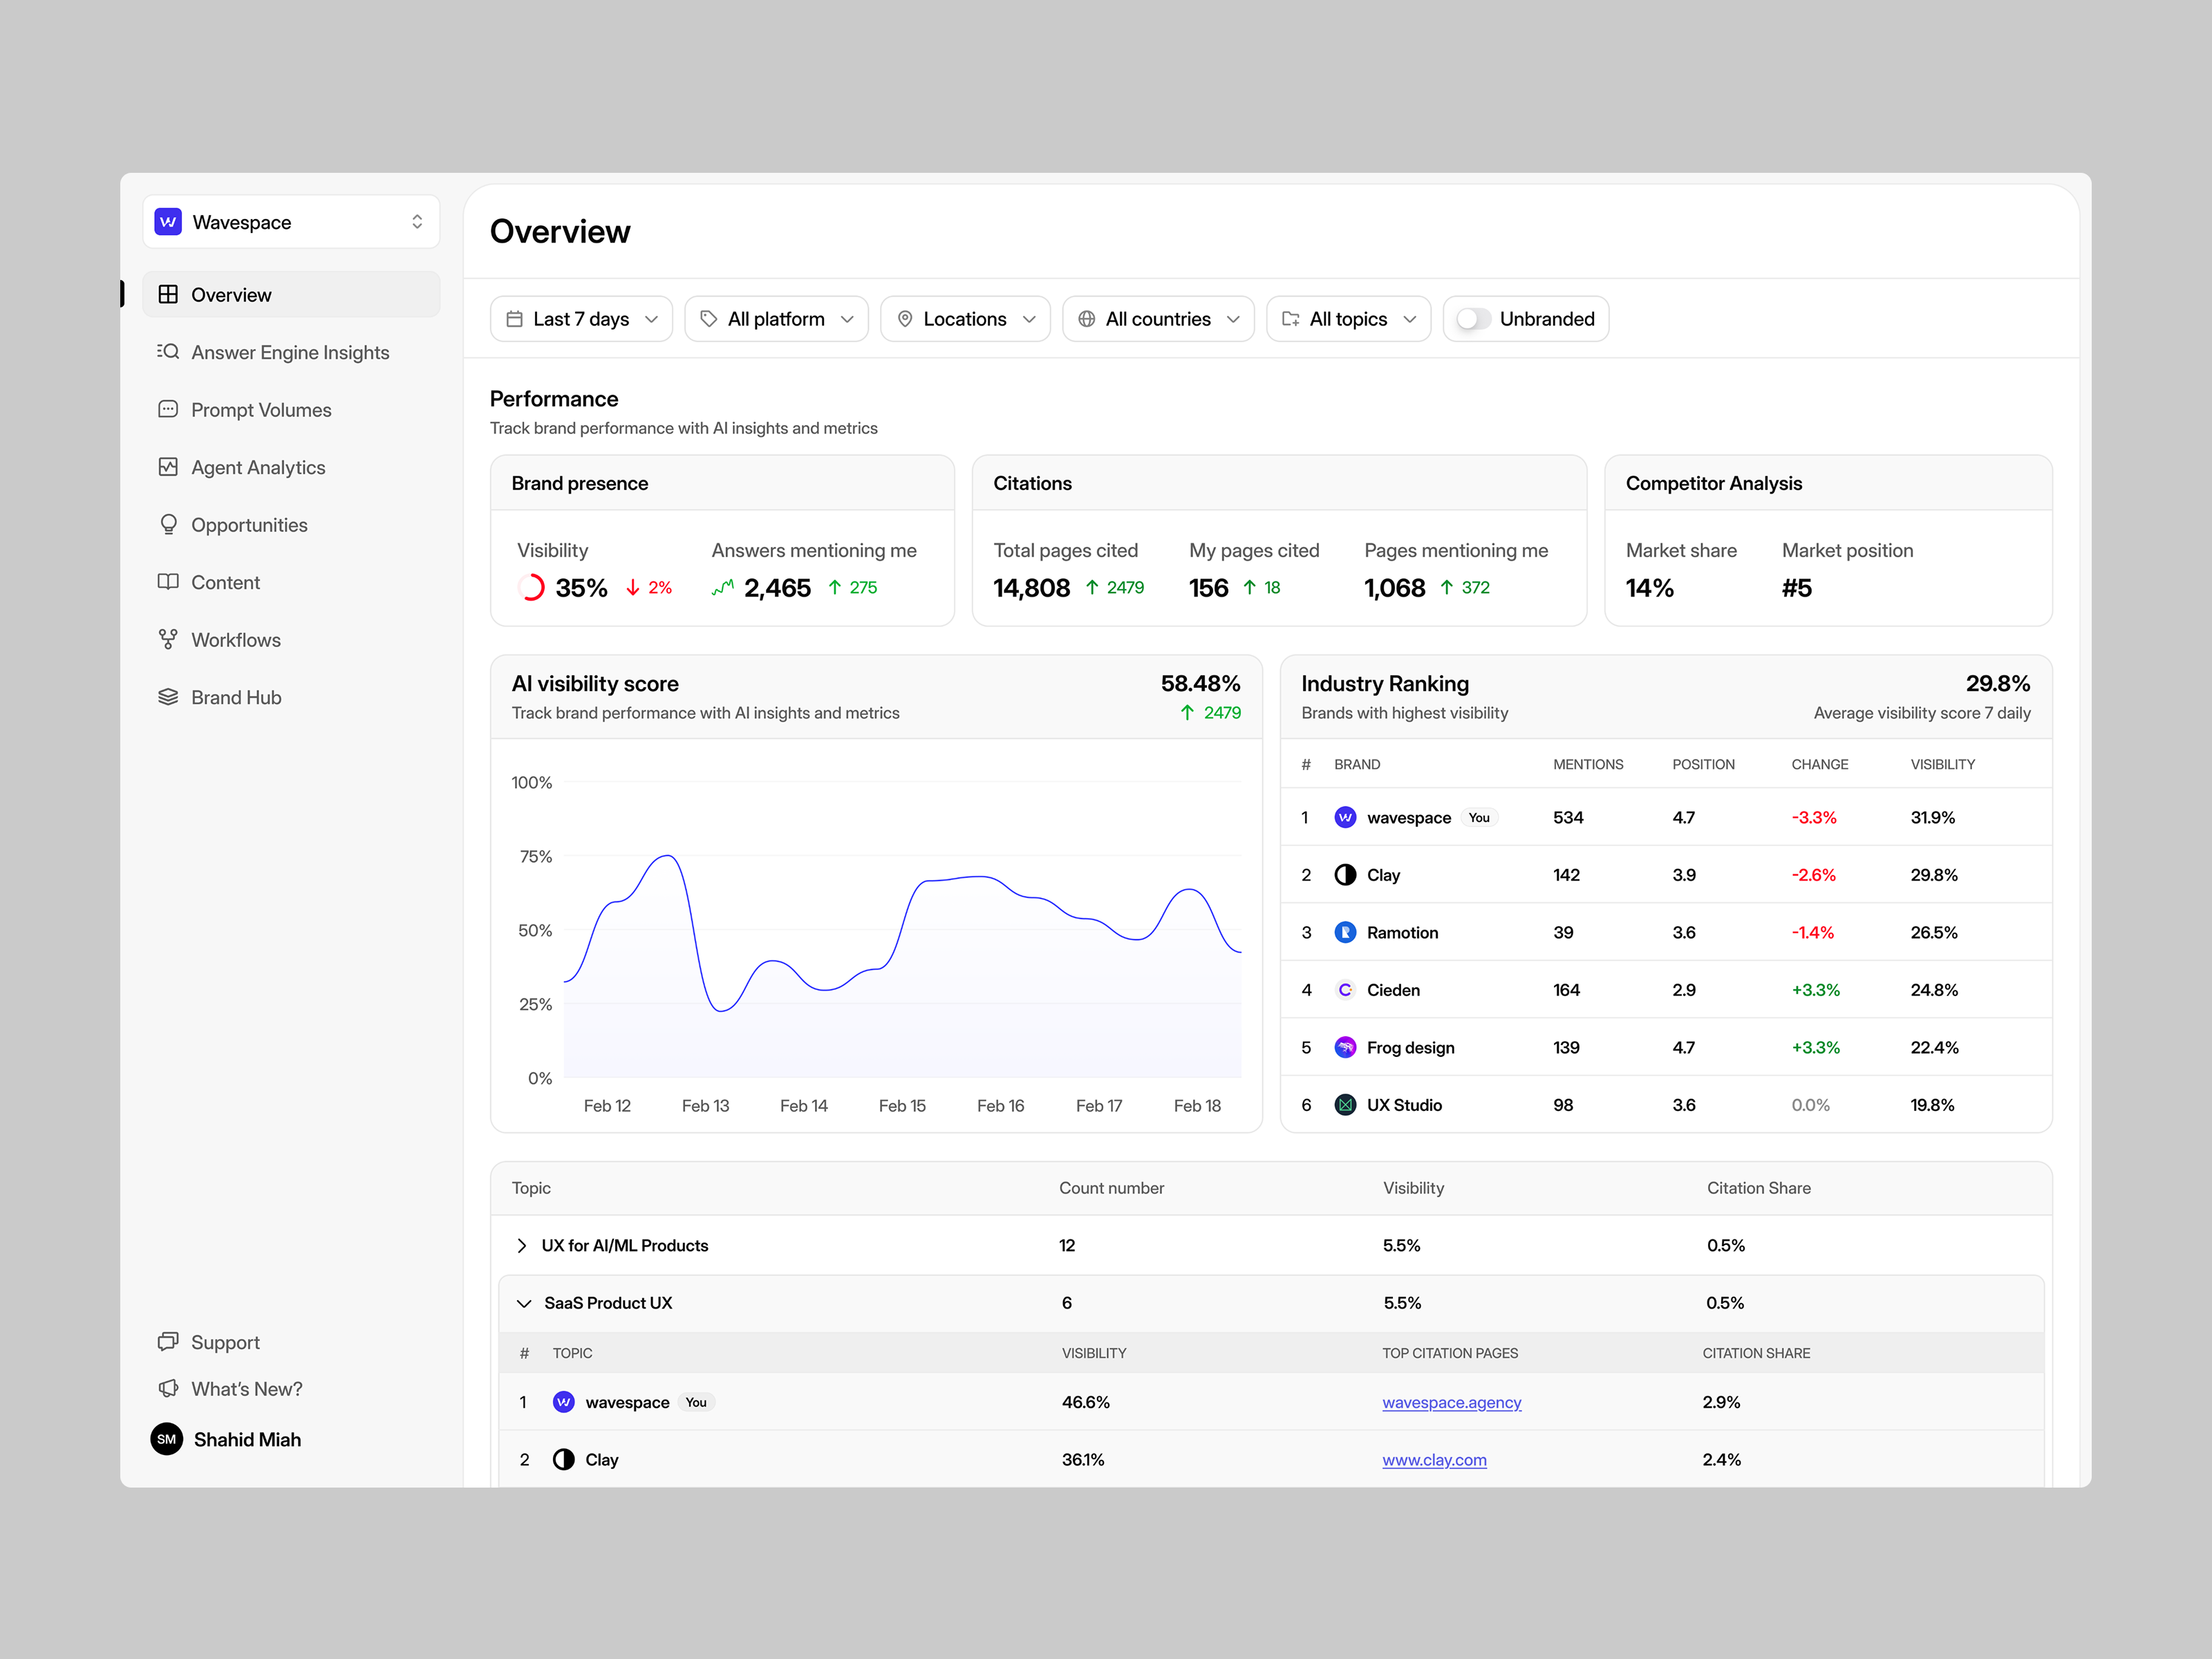Viewport: 2212px width, 1659px height.
Task: Go to Overview in the sidebar
Action: (291, 295)
